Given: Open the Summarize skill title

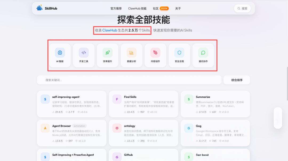Looking at the screenshot, I should click(x=203, y=97).
